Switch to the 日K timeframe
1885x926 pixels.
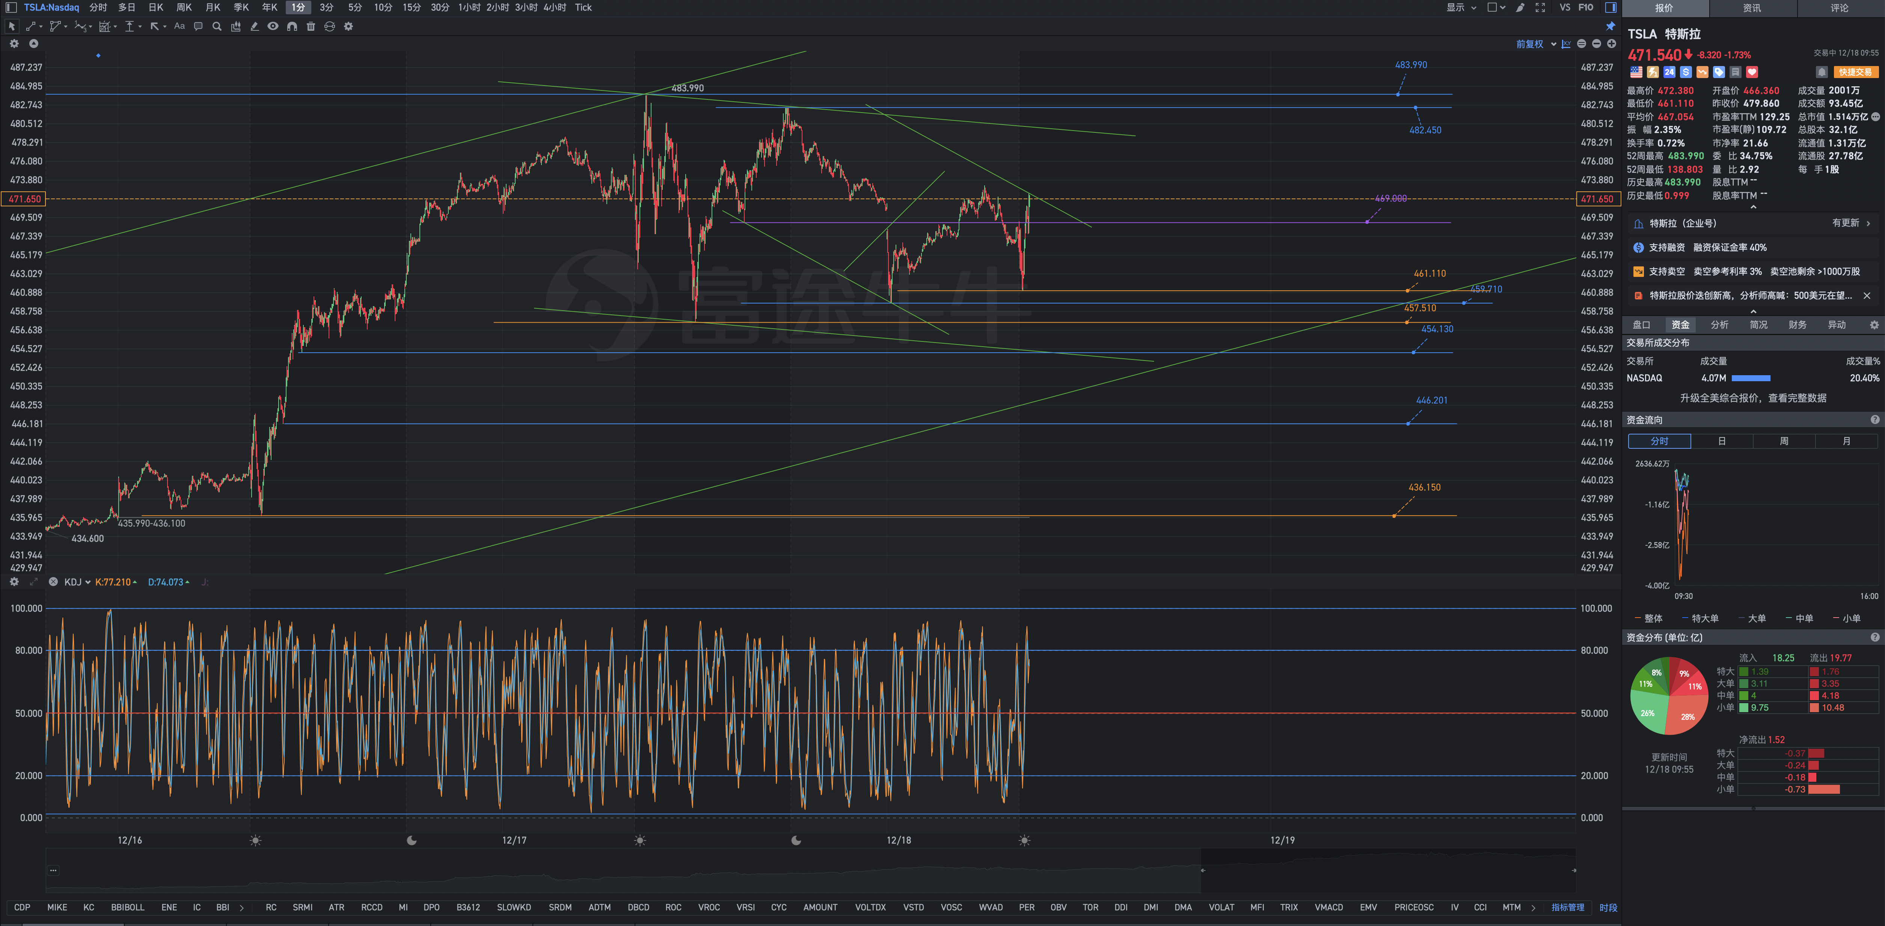155,7
